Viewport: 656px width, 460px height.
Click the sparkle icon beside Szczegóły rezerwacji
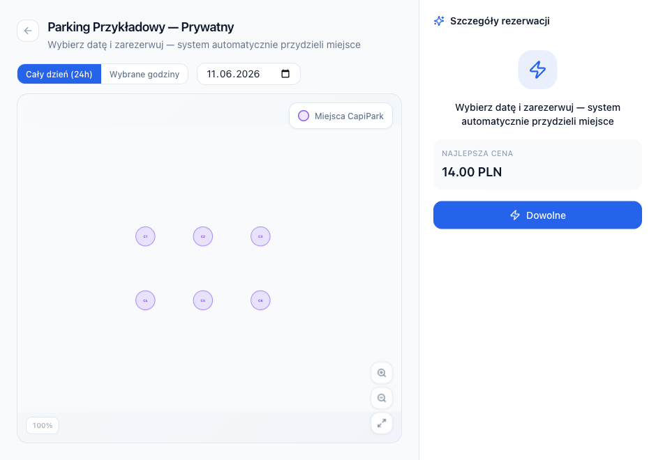coord(439,21)
